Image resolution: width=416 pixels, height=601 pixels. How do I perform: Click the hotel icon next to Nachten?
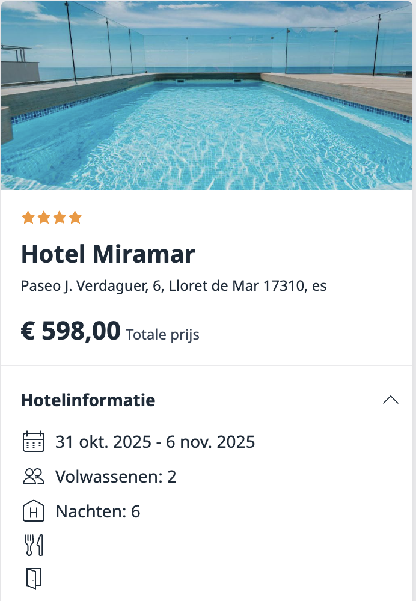[x=33, y=512]
